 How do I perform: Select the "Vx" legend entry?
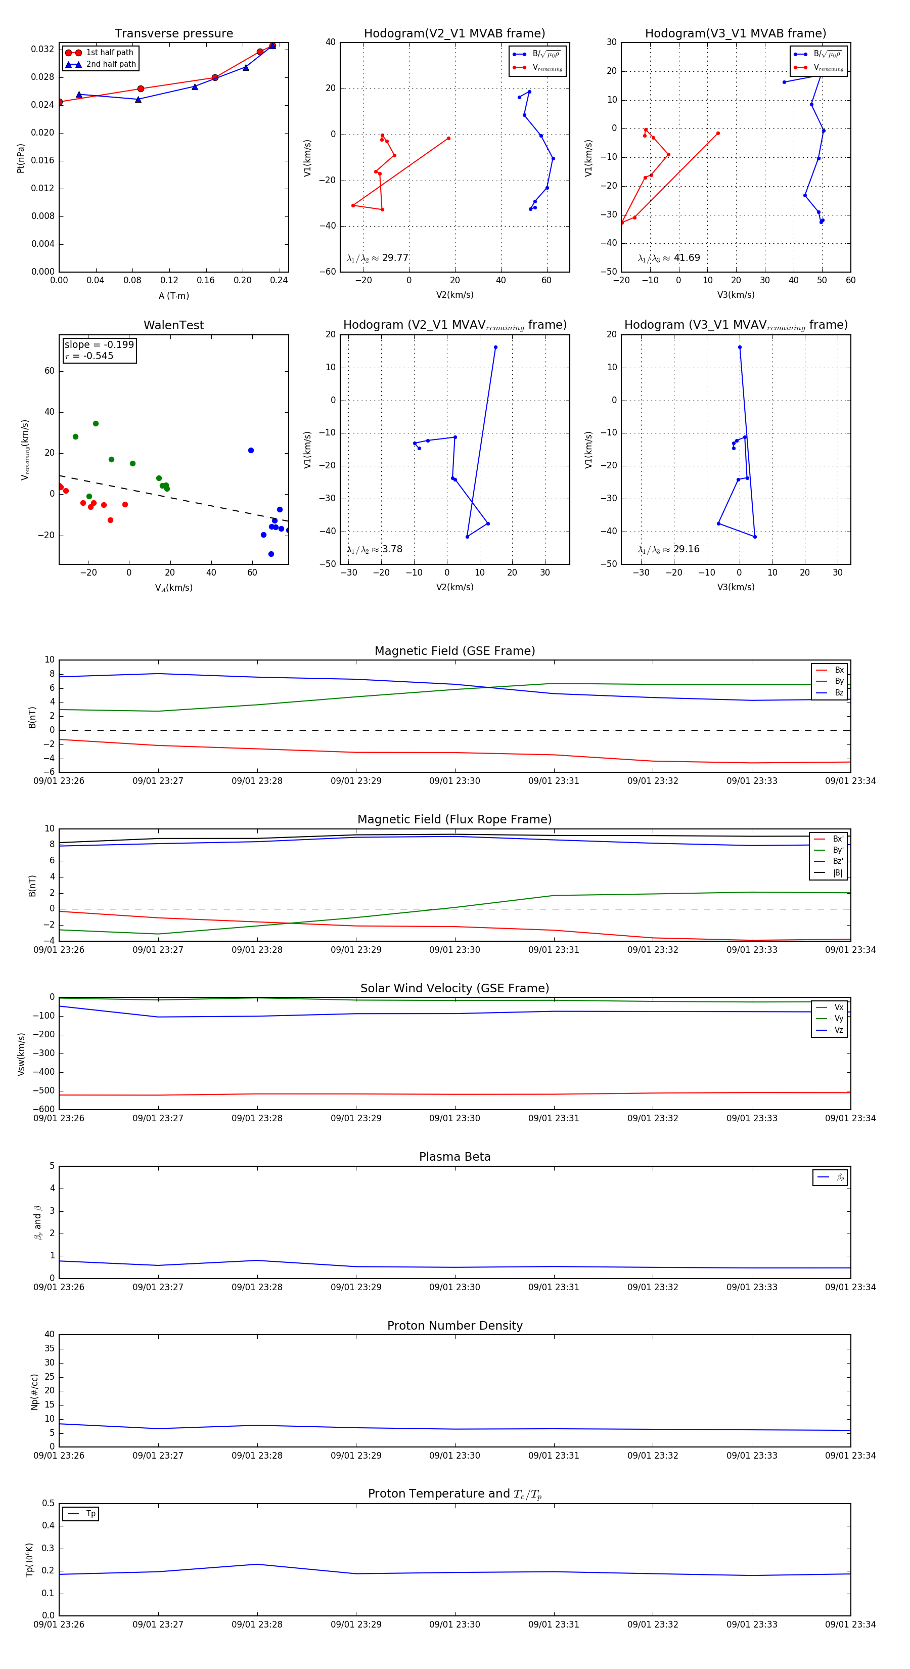pos(830,1007)
